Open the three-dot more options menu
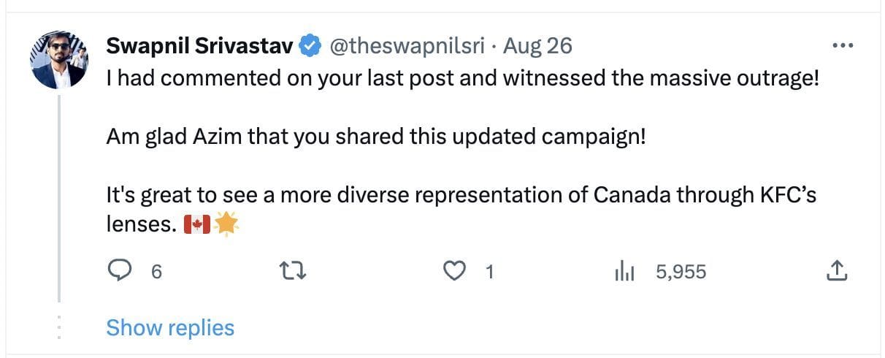The image size is (885, 358). [843, 46]
